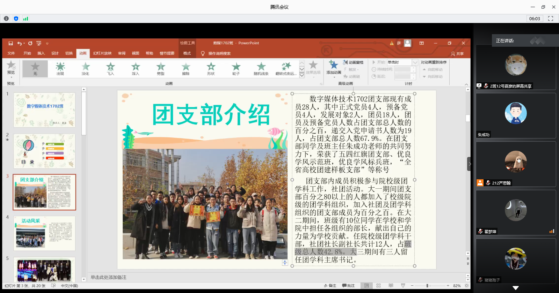Open the 幻灯片放映 ribbon tab
The height and width of the screenshot is (293, 559).
coord(102,53)
